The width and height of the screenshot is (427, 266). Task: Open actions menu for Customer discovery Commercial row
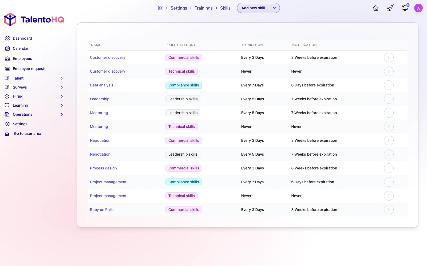pos(389,57)
